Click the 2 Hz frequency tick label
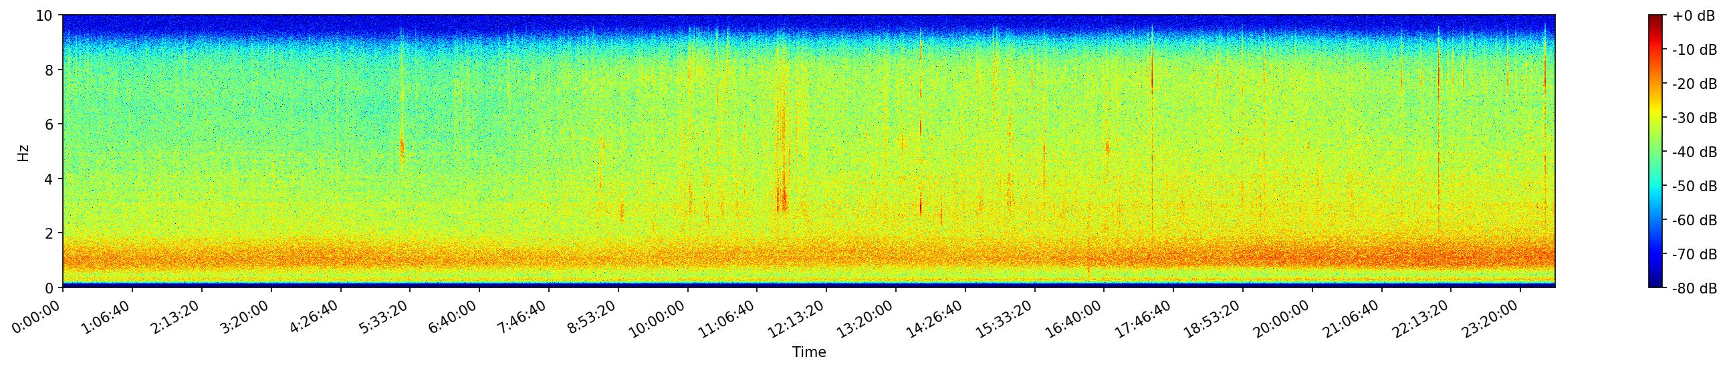Viewport: 1727px width, 369px height. [x=49, y=233]
